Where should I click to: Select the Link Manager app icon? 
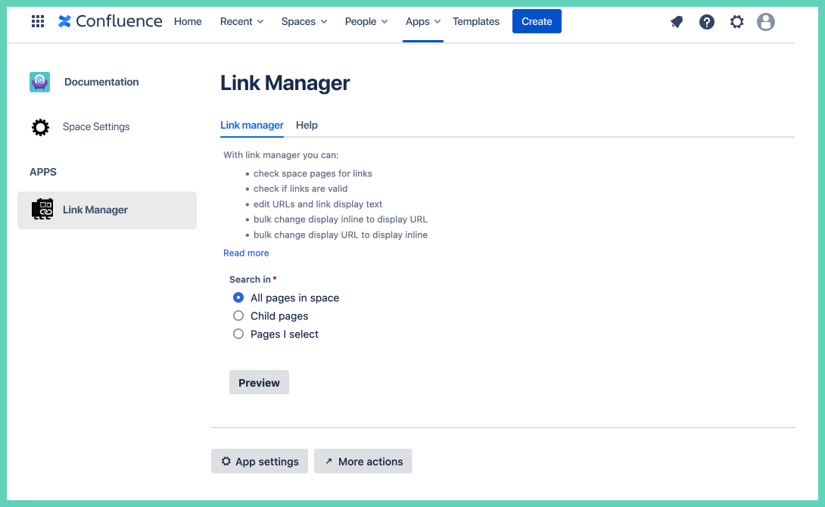42,210
